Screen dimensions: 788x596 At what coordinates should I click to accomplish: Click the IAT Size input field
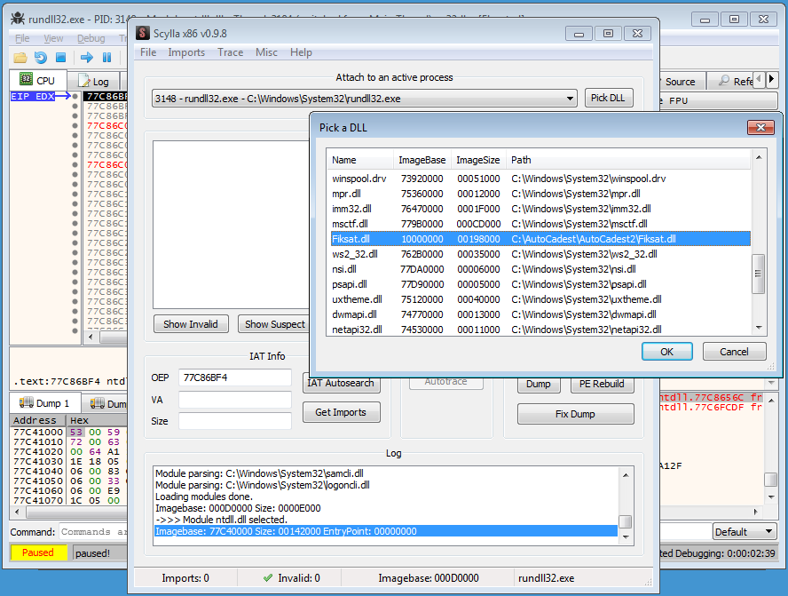click(x=234, y=421)
